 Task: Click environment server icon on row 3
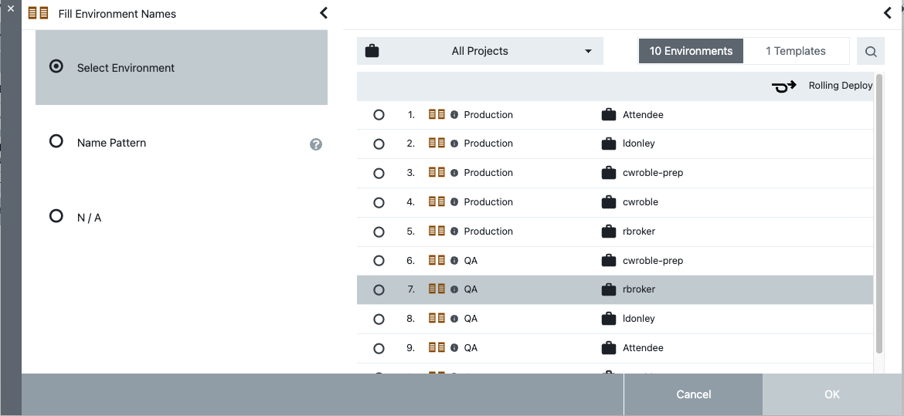[x=437, y=172]
